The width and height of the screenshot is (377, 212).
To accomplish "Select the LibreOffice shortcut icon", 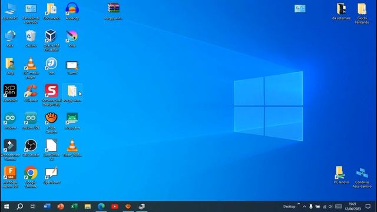I will click(x=51, y=145).
